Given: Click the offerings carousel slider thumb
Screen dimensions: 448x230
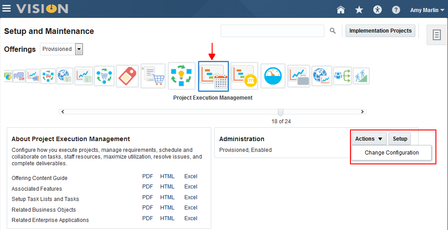Looking at the screenshot, I should [281, 112].
